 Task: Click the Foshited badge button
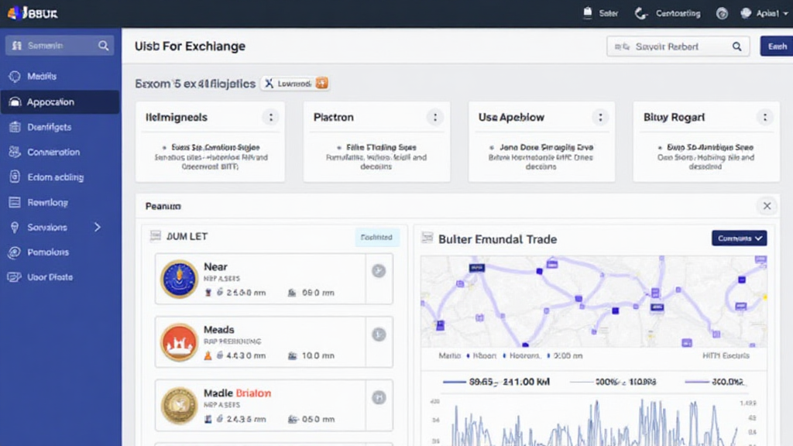point(377,238)
